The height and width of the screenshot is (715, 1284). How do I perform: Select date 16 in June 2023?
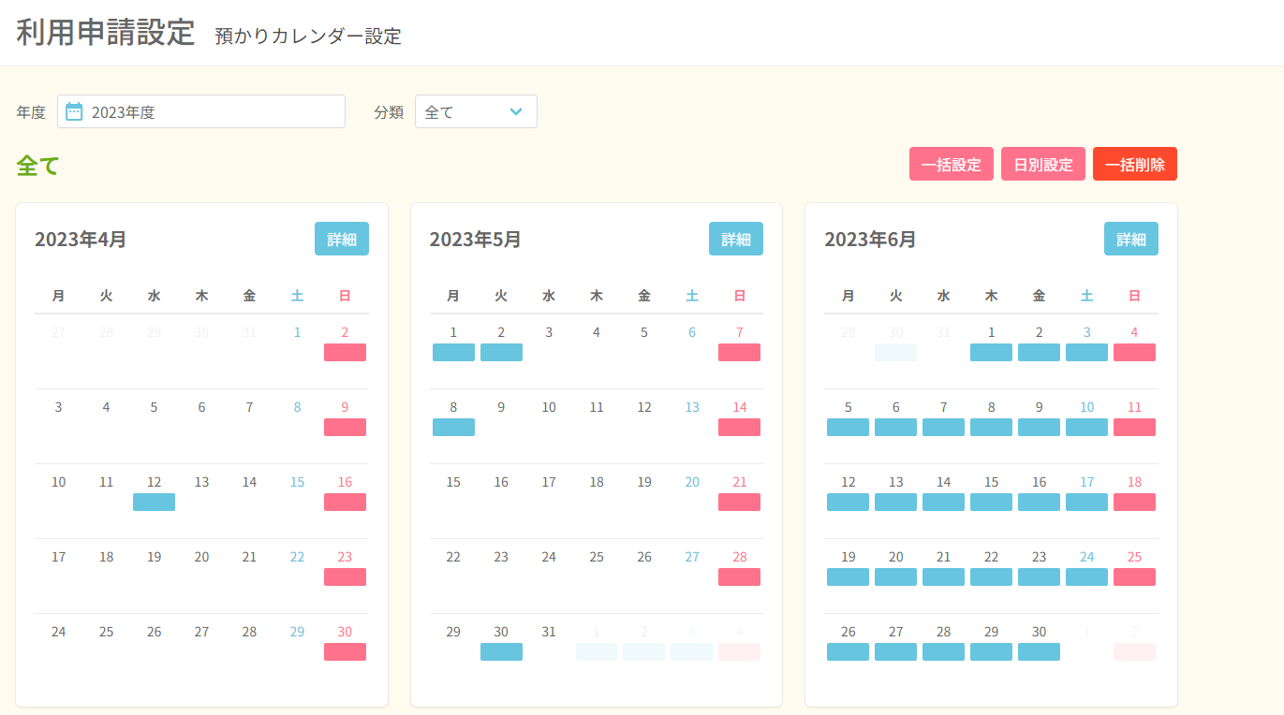[1039, 482]
